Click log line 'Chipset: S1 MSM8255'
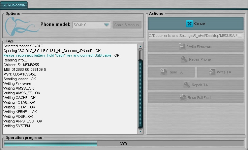This screenshot has width=248, height=150. [x=21, y=65]
